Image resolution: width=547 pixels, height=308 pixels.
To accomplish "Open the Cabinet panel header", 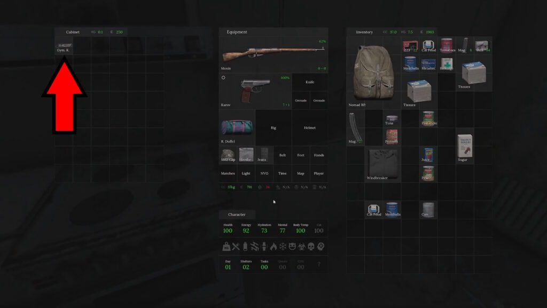I will pyautogui.click(x=73, y=32).
